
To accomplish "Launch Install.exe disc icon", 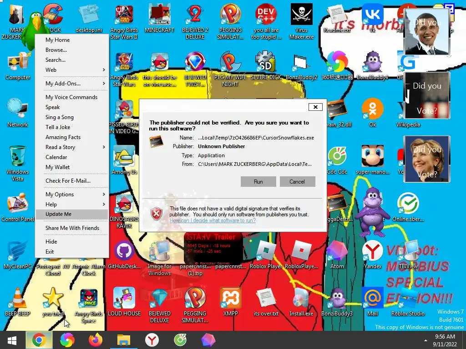I will pyautogui.click(x=301, y=302).
